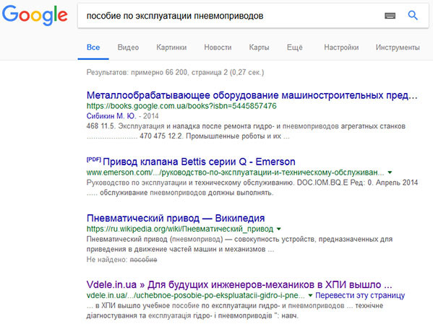Open Пневматический привод — Википедия result
This screenshot has height=324, width=433.
(176, 218)
